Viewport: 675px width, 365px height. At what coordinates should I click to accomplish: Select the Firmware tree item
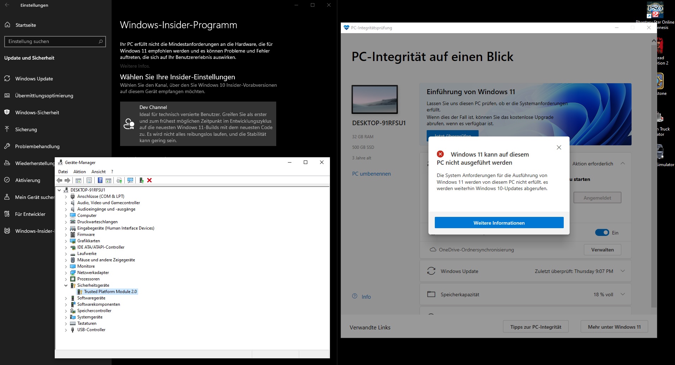coord(86,235)
